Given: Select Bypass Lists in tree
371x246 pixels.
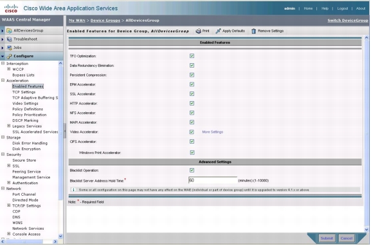Looking at the screenshot, I should tap(23, 75).
